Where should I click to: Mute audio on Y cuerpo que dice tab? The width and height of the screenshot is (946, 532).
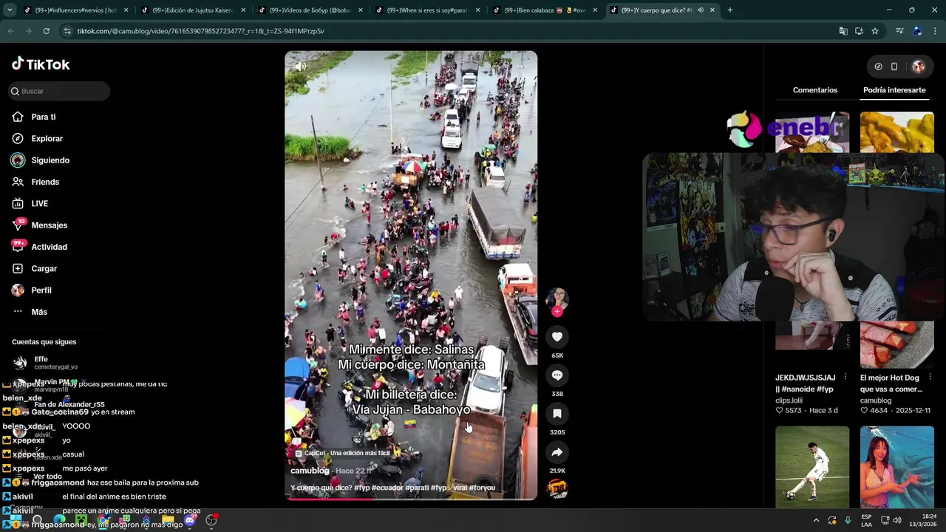(x=700, y=10)
